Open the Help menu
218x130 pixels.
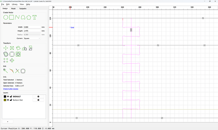[x=28, y=4]
